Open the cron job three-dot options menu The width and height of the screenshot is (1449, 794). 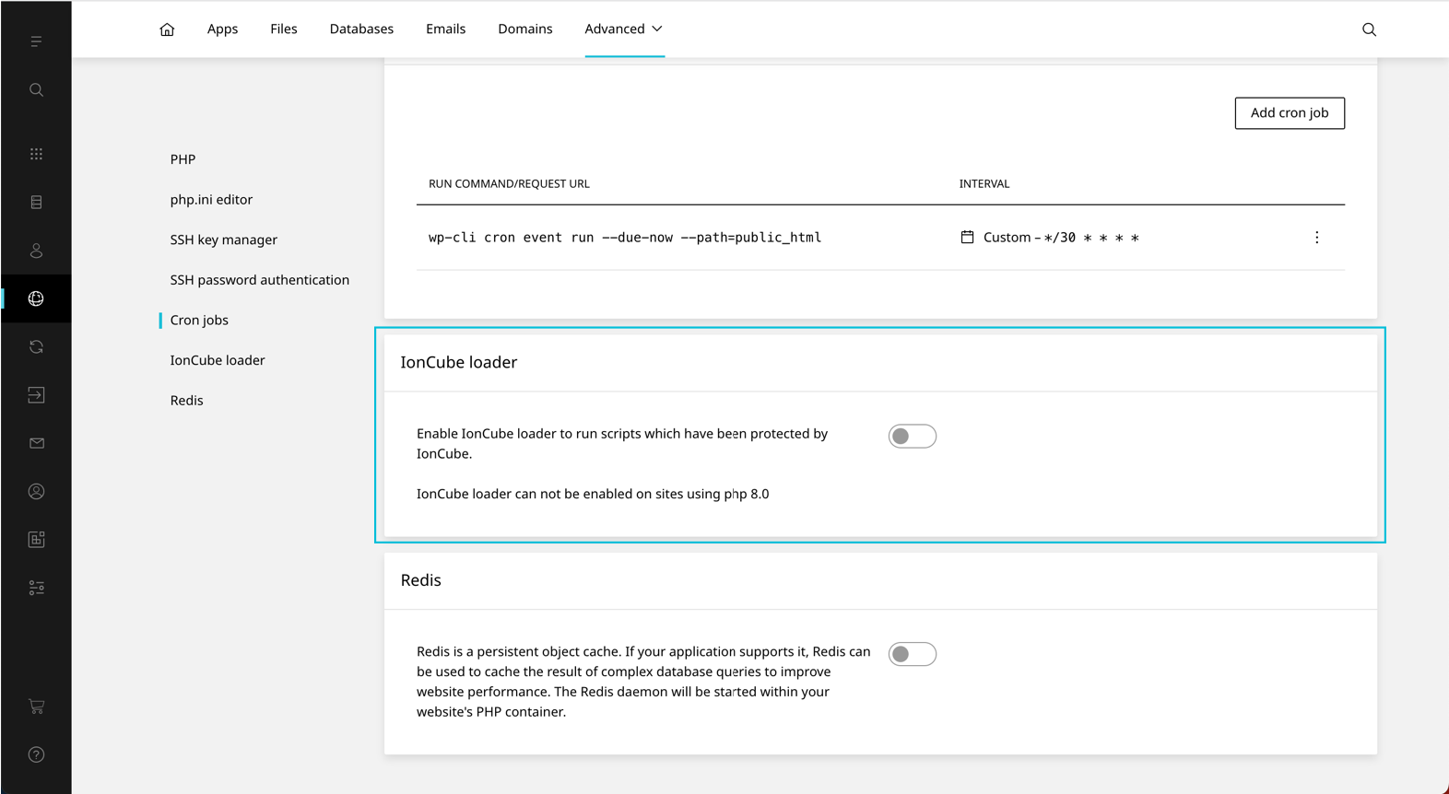click(x=1316, y=238)
